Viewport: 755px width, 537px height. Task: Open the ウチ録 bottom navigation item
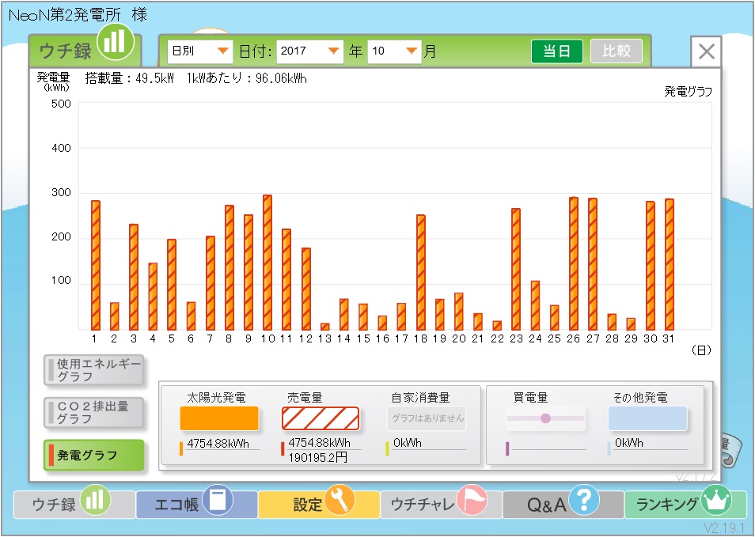click(74, 505)
